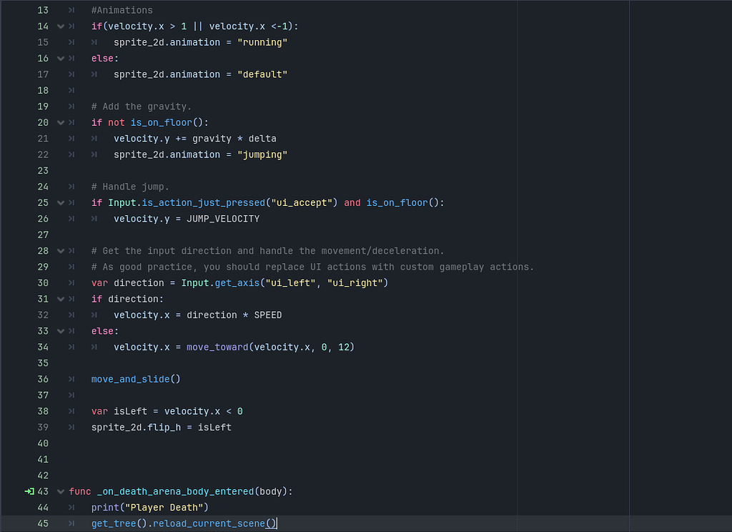Fold the gravity check block at line 20

coord(60,122)
